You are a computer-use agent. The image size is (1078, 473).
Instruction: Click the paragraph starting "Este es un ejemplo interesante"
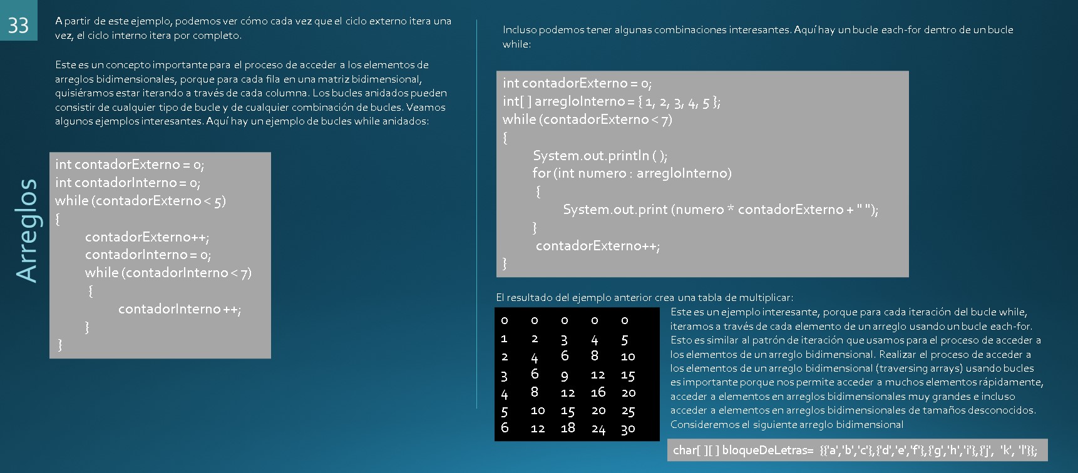coord(856,368)
